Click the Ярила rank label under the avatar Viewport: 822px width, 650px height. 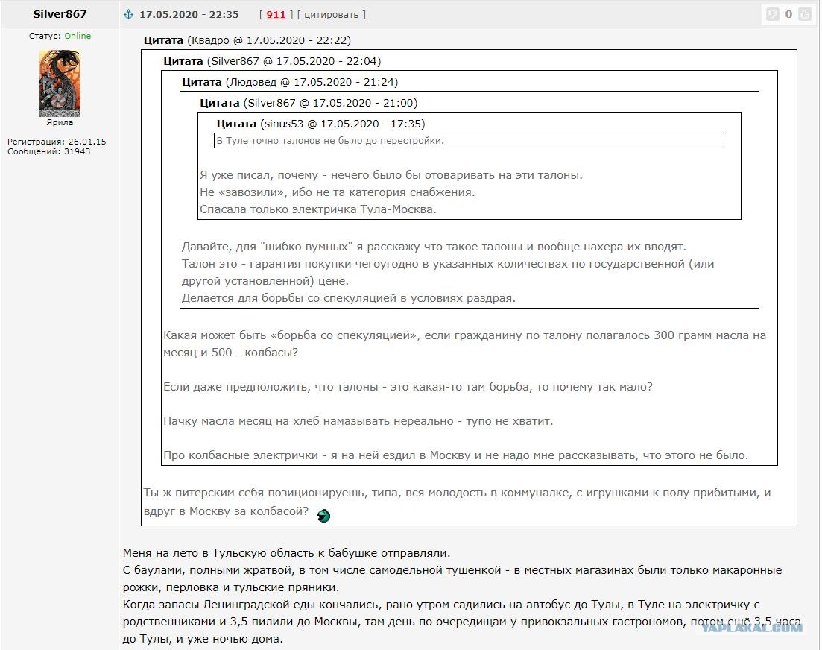[60, 122]
